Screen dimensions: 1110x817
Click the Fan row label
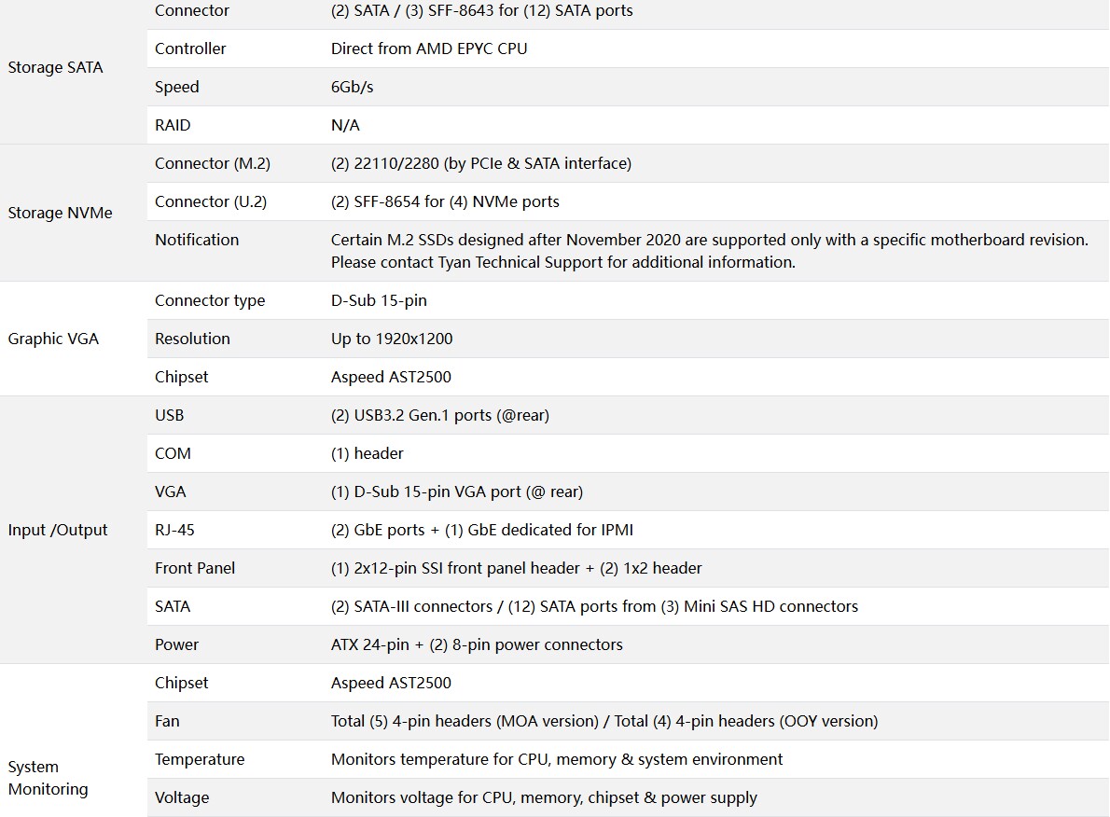pyautogui.click(x=167, y=721)
